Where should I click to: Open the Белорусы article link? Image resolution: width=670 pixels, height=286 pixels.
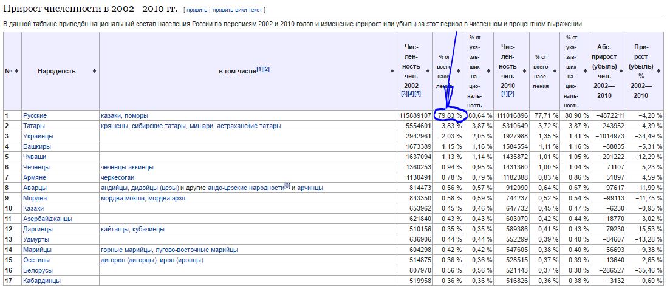pyautogui.click(x=38, y=270)
